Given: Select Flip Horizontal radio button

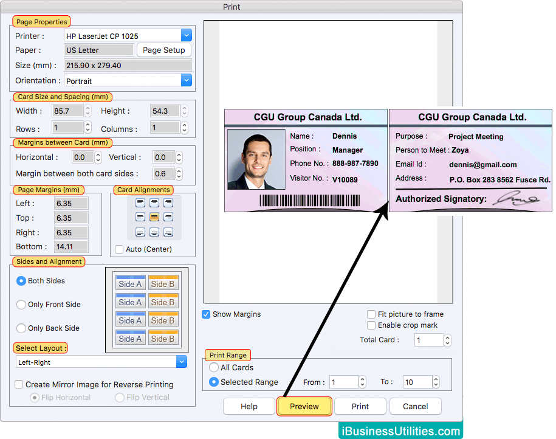Looking at the screenshot, I should pyautogui.click(x=35, y=398).
